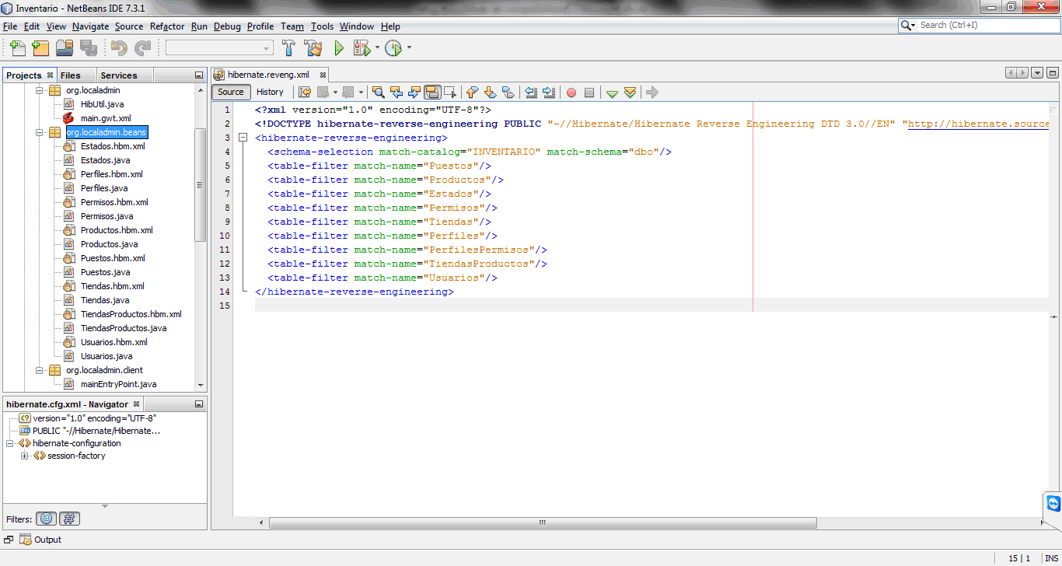Expand the session-factory node in Navigator
1062x566 pixels.
coord(24,456)
